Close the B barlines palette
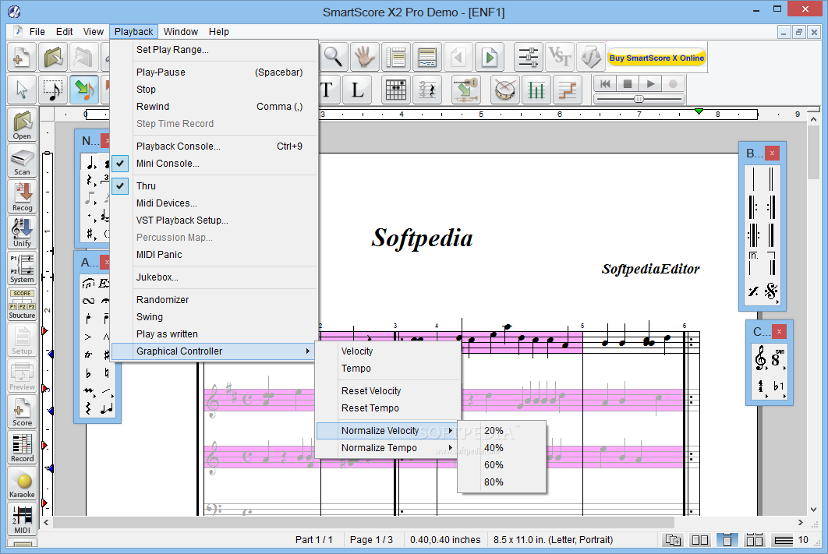 click(772, 153)
